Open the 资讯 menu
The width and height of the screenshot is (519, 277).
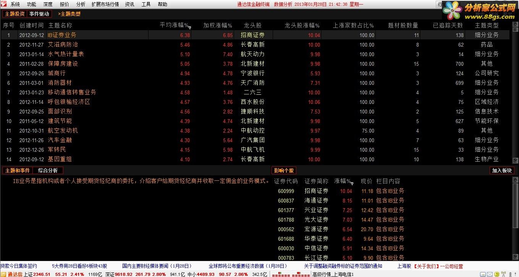tap(130, 5)
